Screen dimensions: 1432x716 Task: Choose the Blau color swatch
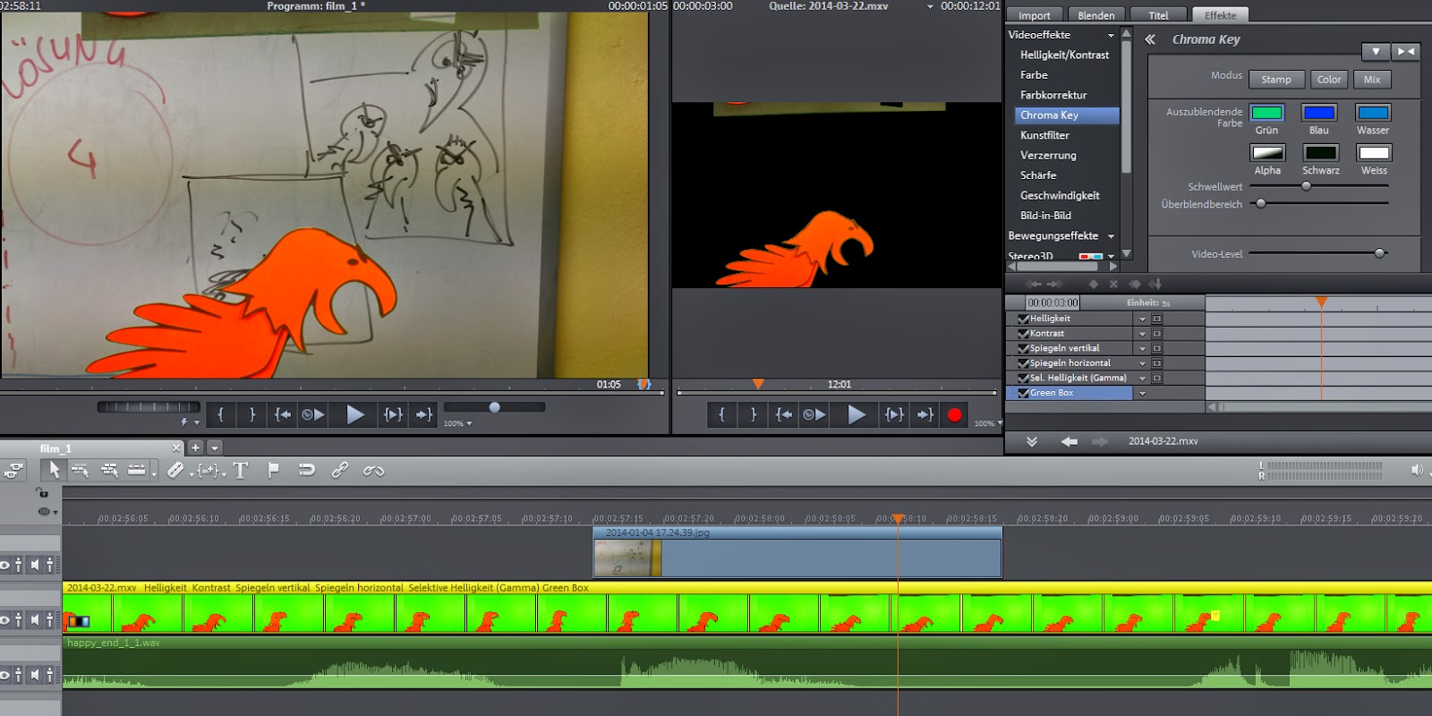tap(1319, 113)
